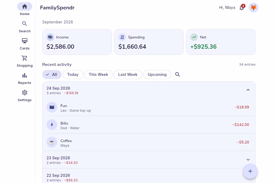Click the 34 entries count

point(247,65)
